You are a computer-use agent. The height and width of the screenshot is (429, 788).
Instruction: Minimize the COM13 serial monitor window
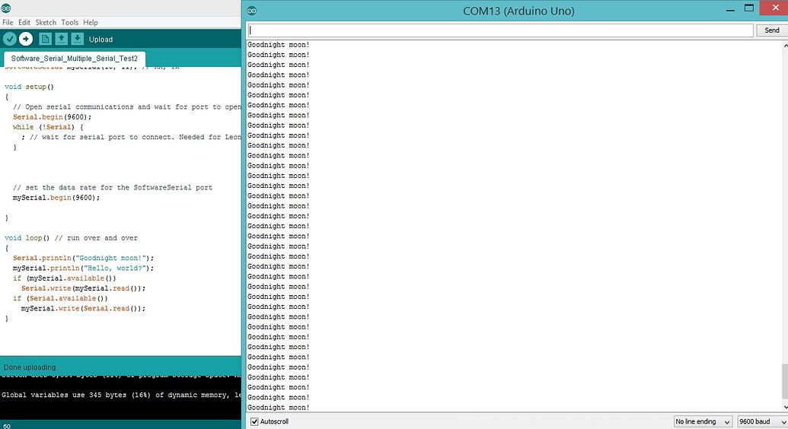click(730, 9)
